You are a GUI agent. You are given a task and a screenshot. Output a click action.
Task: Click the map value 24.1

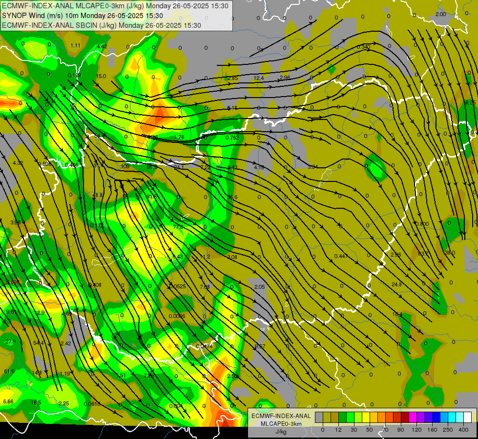(x=179, y=167)
